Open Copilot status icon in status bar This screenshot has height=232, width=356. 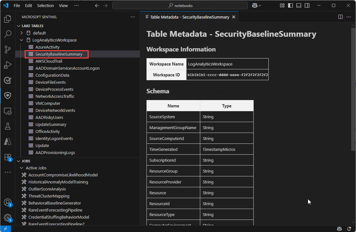pyautogui.click(x=339, y=228)
